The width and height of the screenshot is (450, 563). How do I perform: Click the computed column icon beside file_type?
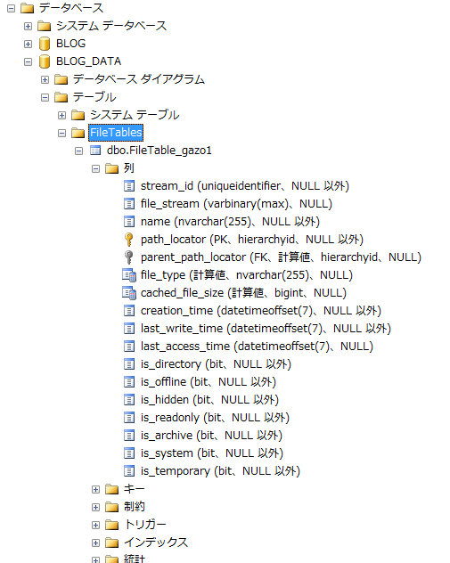129,275
